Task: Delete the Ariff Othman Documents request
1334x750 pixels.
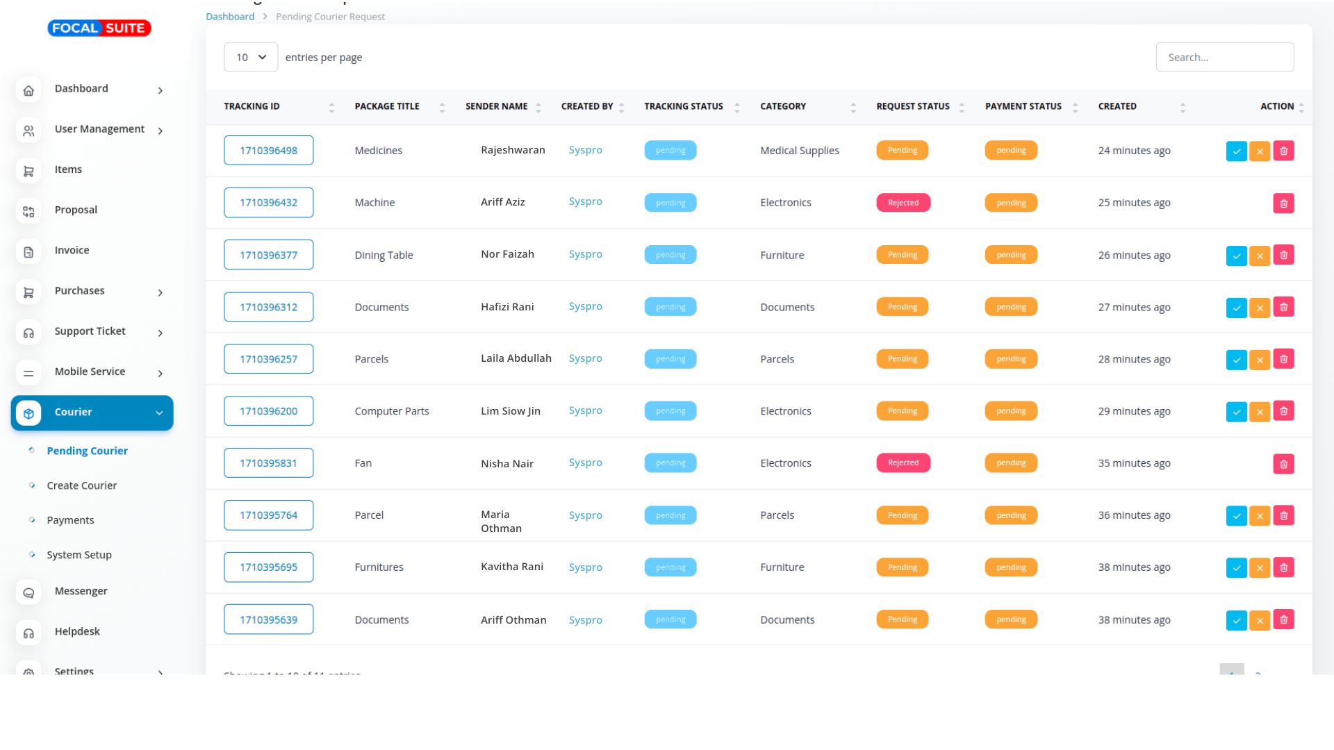Action: (1283, 619)
